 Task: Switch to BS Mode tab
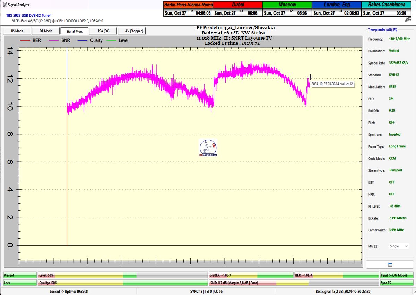click(17, 31)
